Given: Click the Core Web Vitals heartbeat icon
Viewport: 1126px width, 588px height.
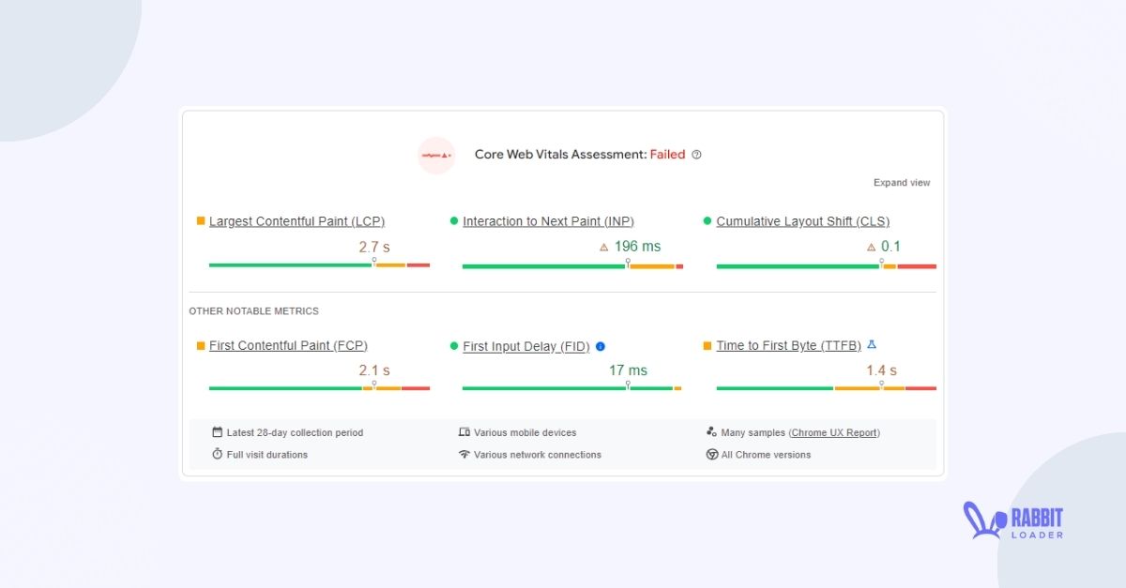Looking at the screenshot, I should tap(435, 155).
